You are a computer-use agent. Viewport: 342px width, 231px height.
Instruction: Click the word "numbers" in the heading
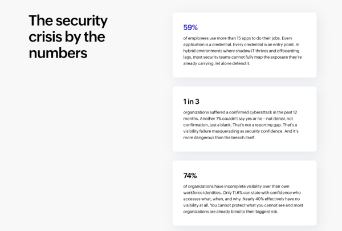tap(58, 53)
